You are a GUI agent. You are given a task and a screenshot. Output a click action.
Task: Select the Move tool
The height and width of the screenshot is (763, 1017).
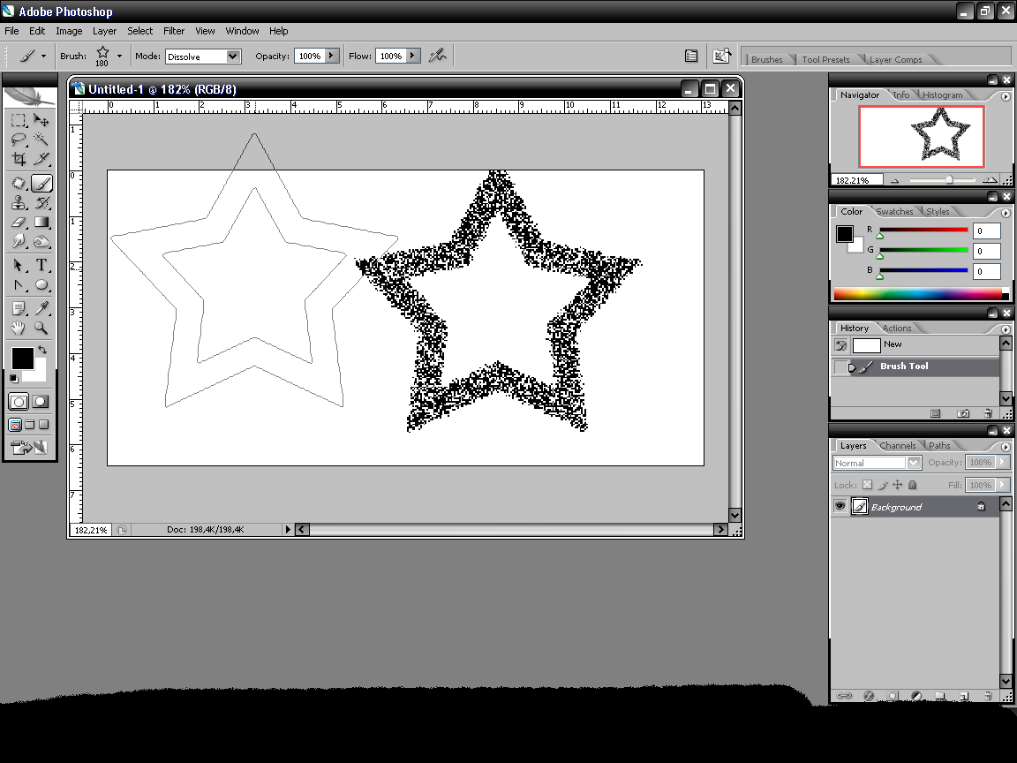[x=41, y=121]
